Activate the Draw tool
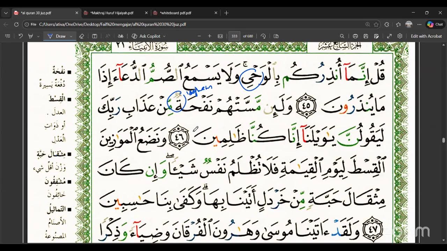 coord(57,36)
